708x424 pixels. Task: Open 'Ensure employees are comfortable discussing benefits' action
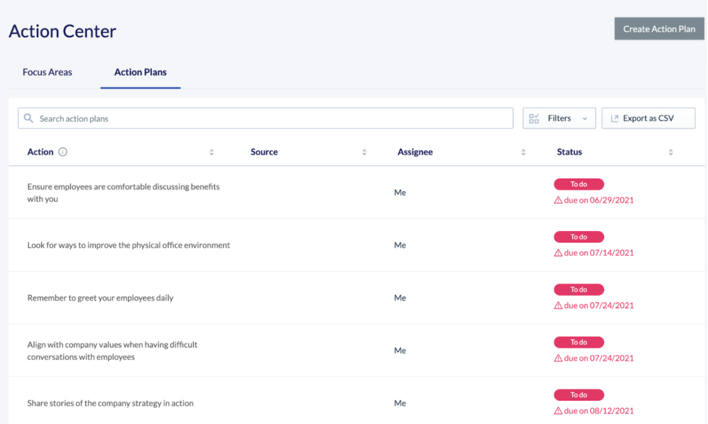pyautogui.click(x=123, y=192)
